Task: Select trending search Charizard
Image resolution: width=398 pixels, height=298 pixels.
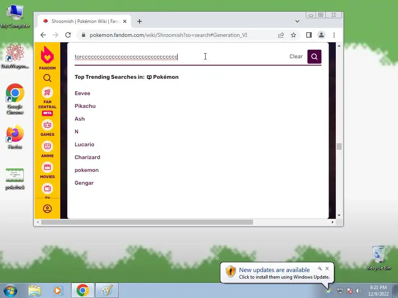Action: [87, 157]
